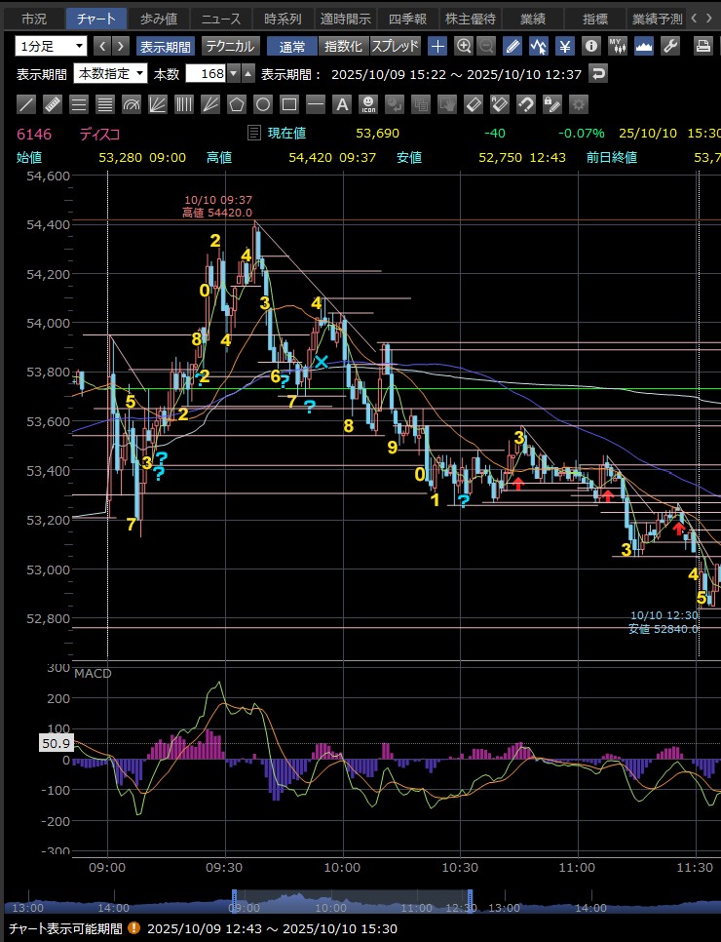
Task: Open the 1分足 timeframe dropdown
Action: coord(52,46)
